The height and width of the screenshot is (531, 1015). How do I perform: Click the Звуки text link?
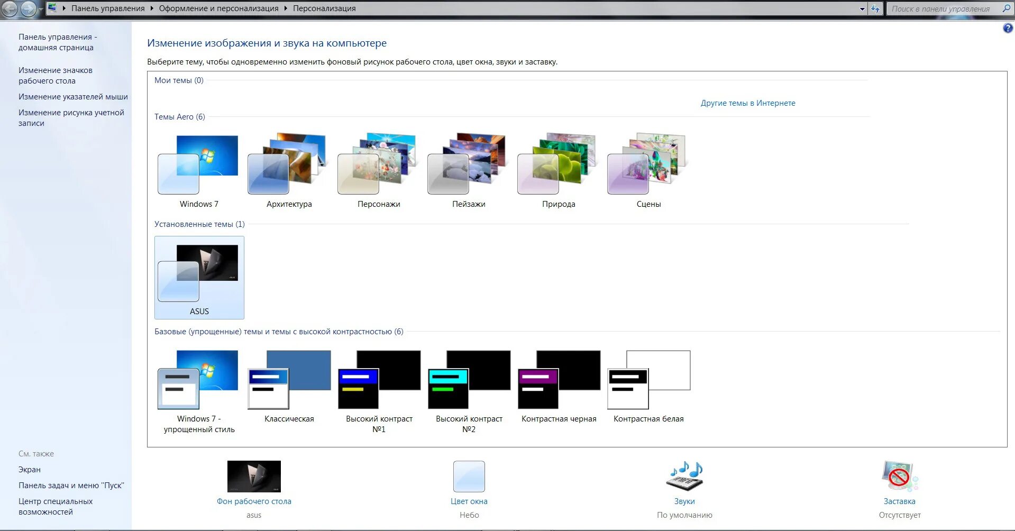pos(684,501)
